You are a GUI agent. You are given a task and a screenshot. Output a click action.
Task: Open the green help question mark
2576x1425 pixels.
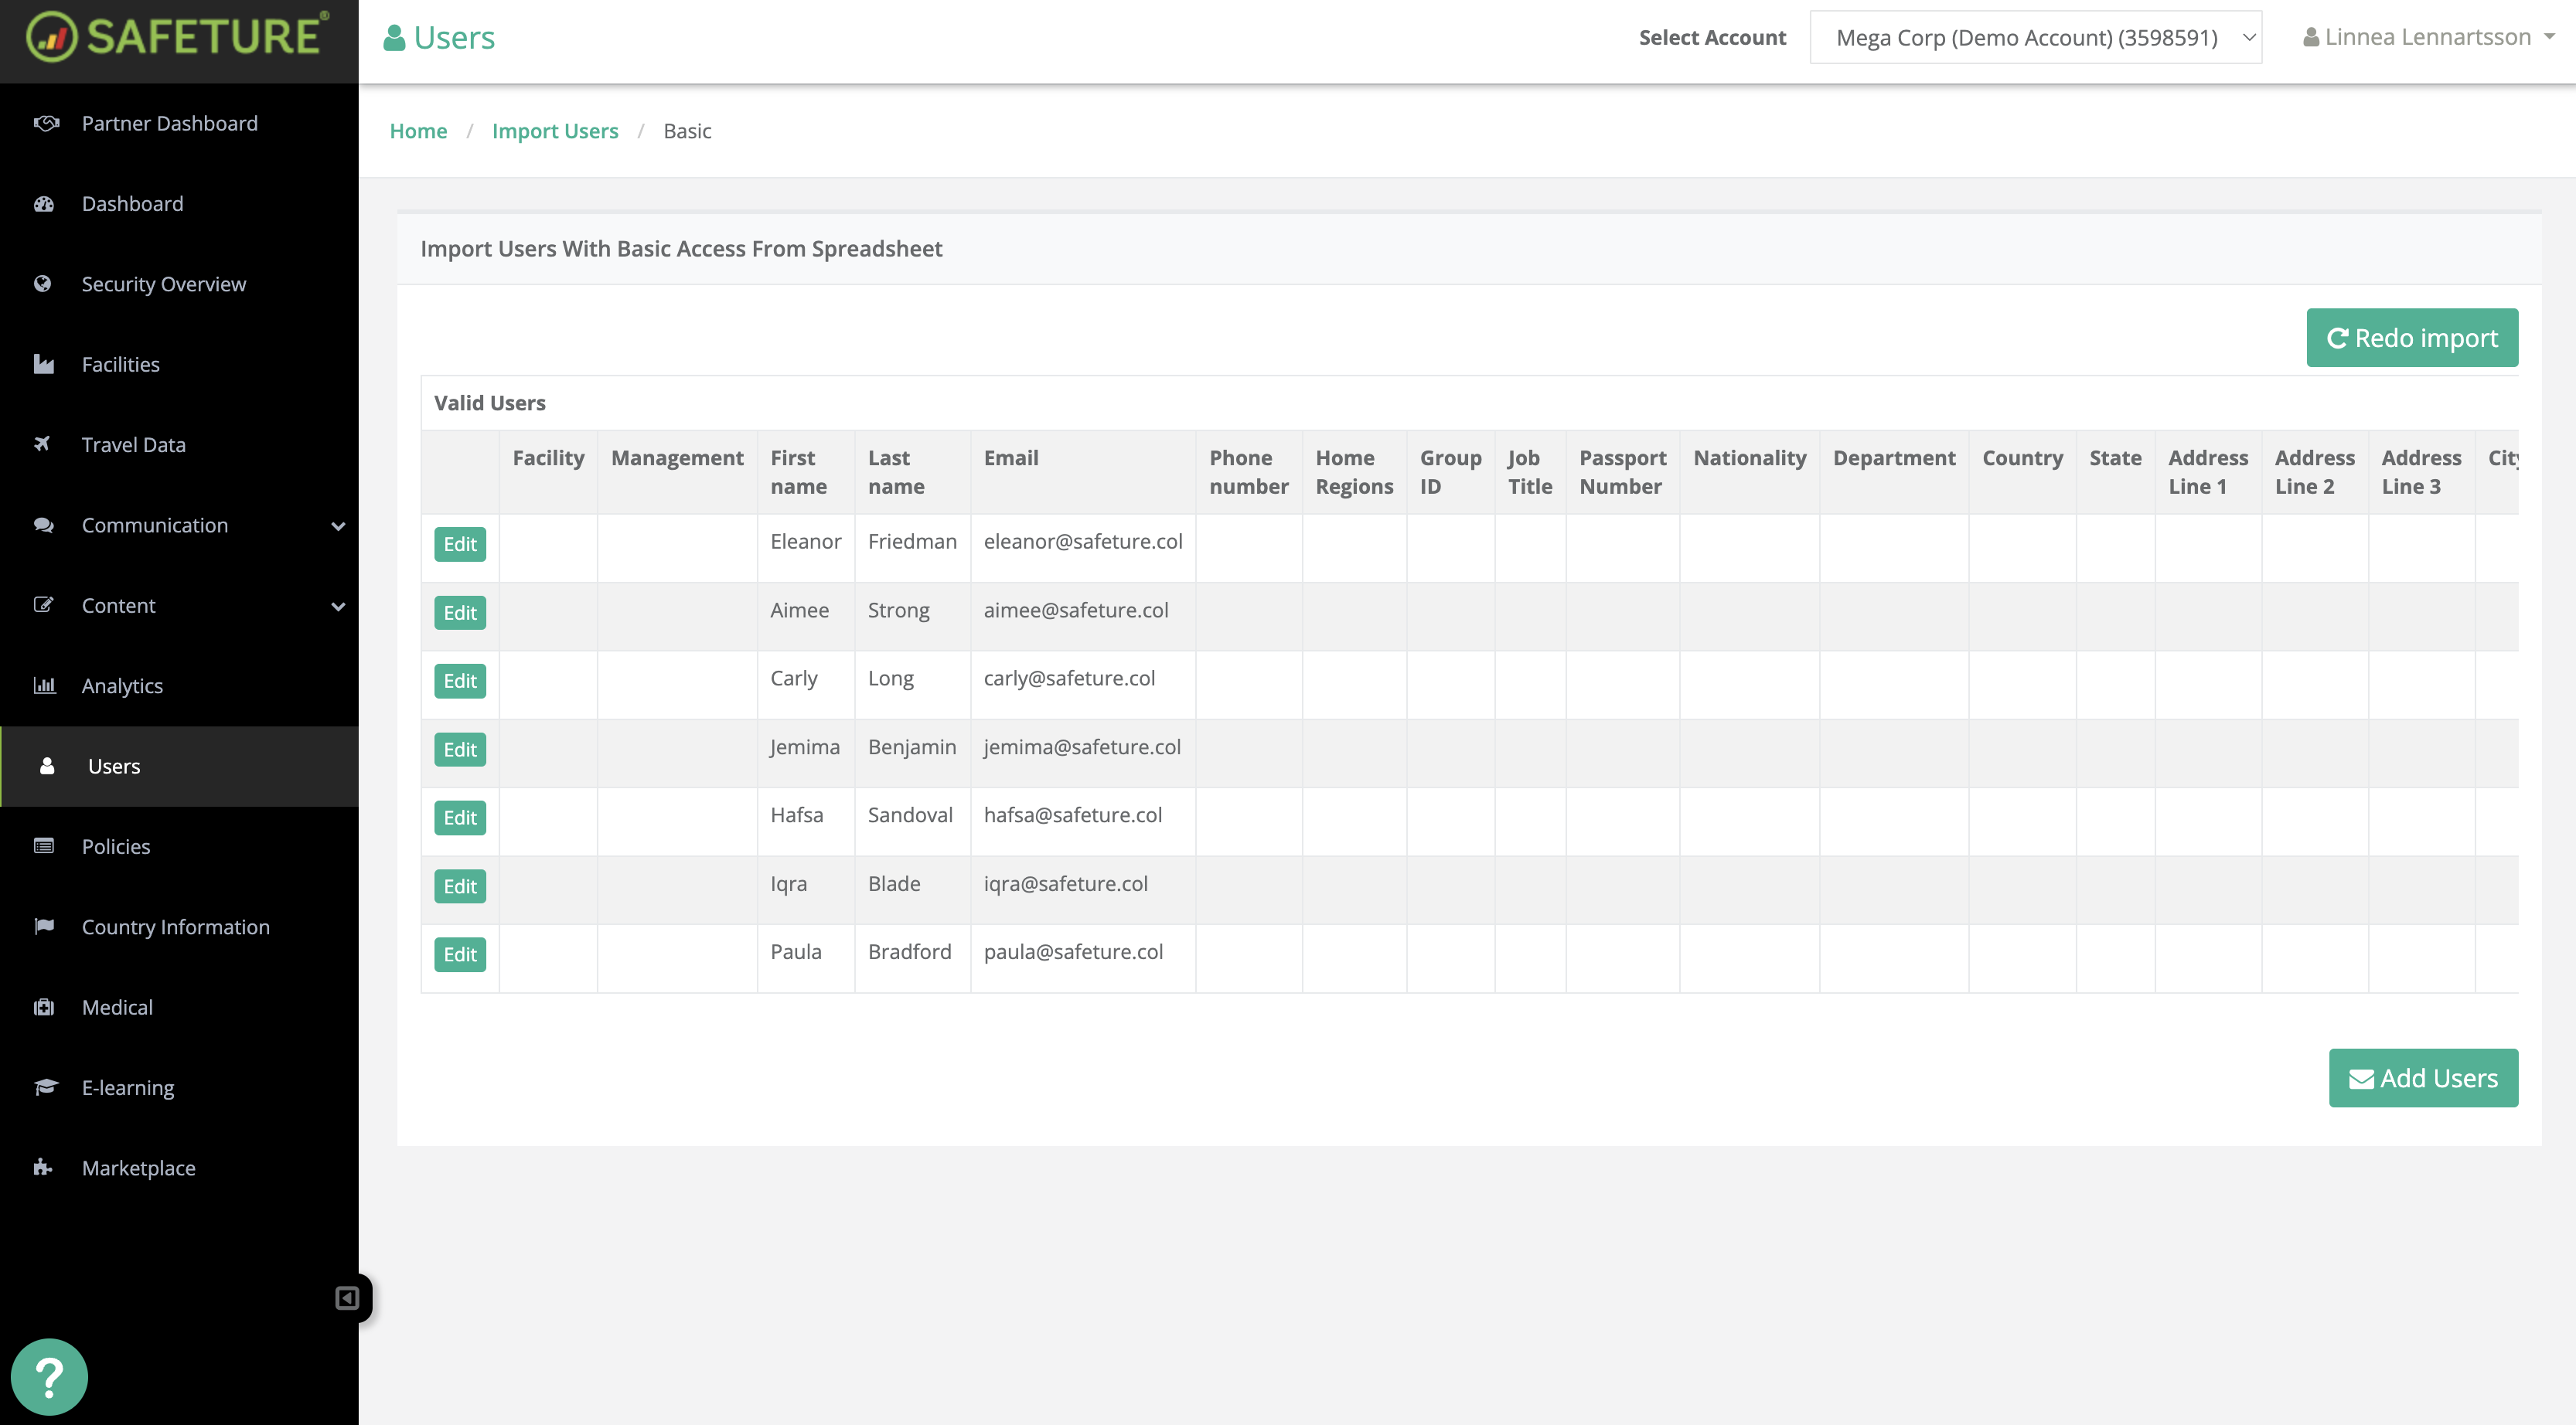(x=49, y=1377)
